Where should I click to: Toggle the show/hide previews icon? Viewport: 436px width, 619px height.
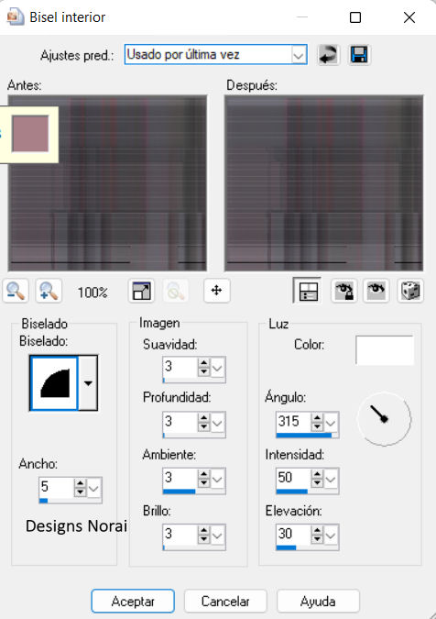click(x=309, y=292)
